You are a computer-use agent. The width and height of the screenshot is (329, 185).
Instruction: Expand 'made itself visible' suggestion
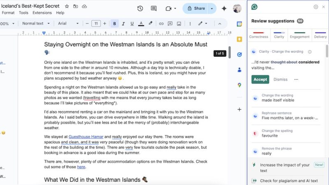click(x=286, y=98)
